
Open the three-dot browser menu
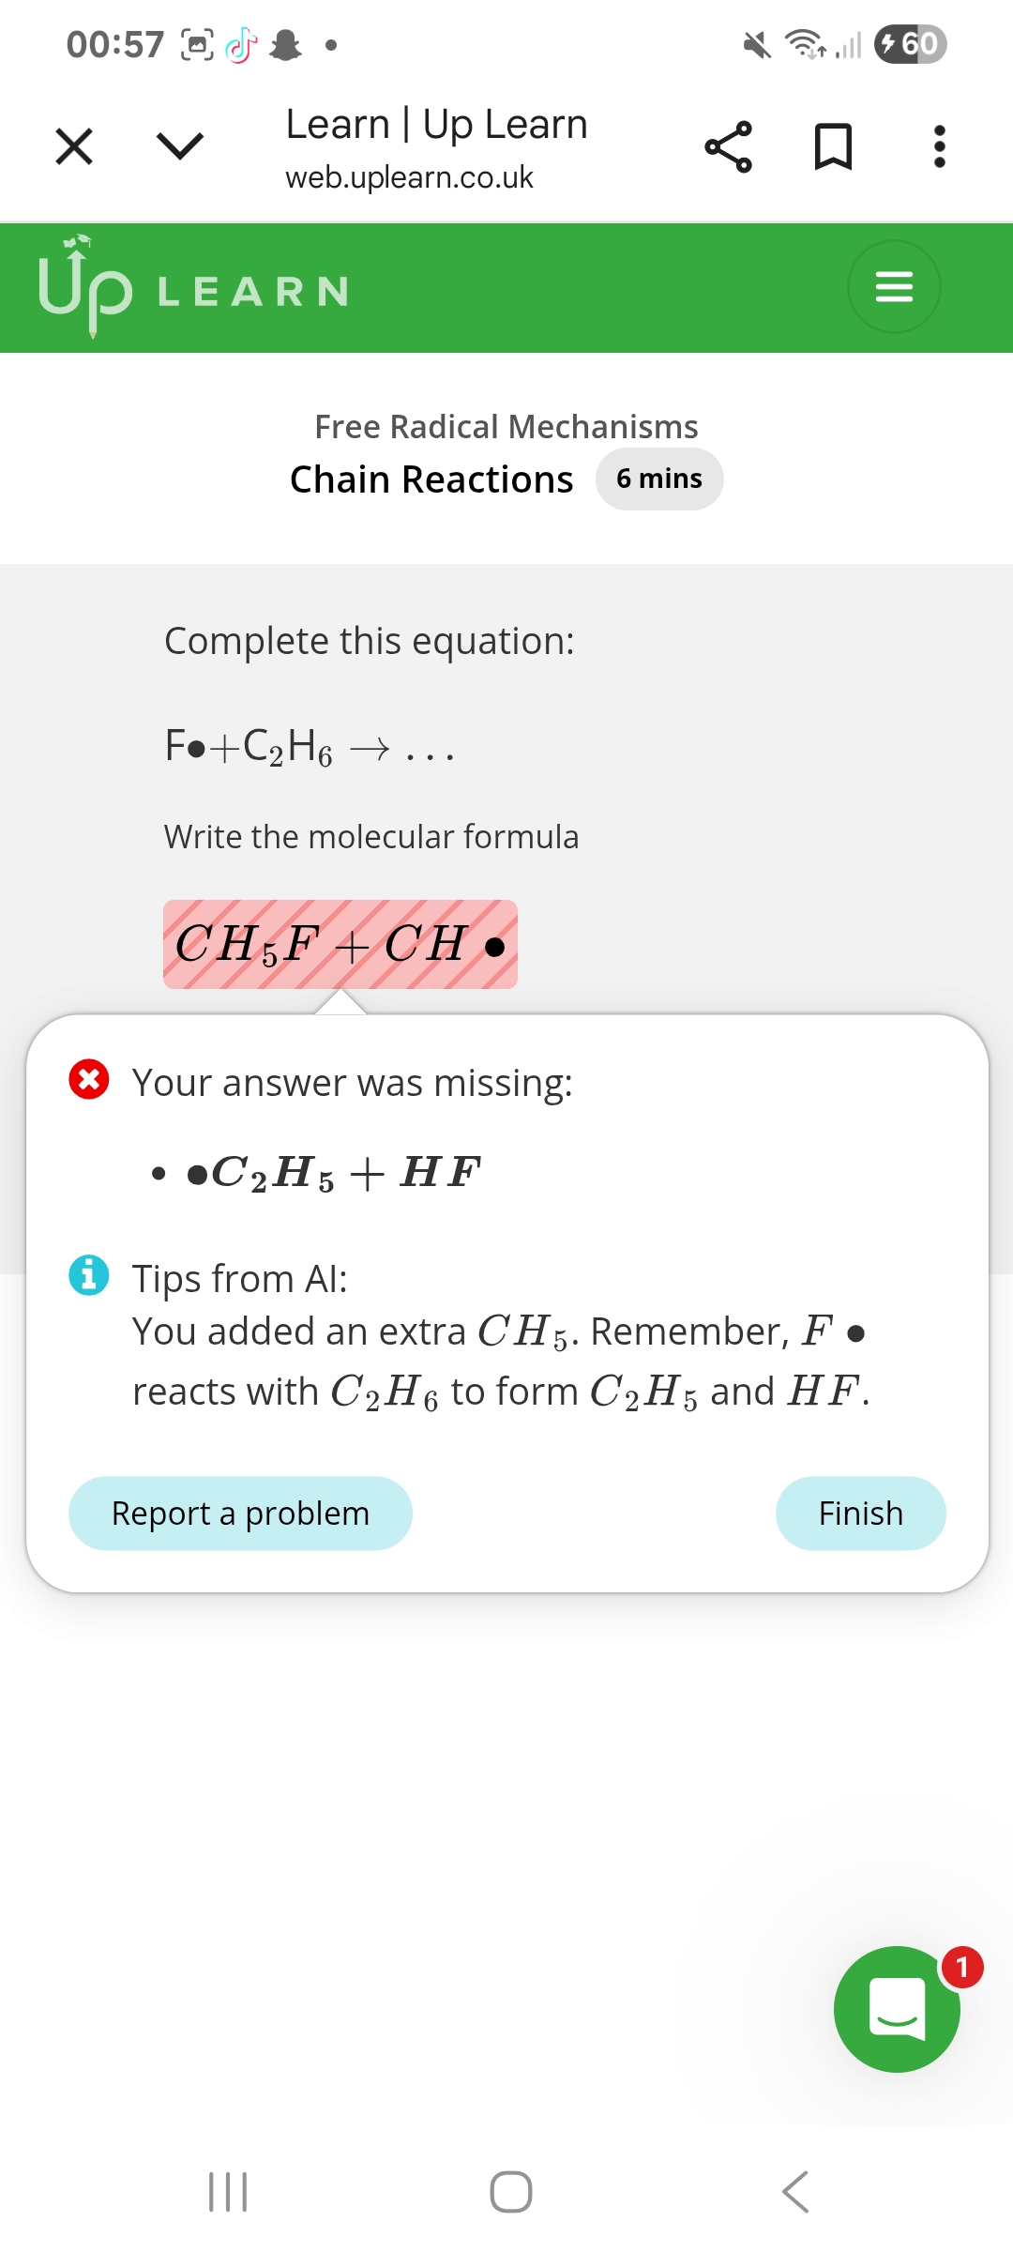(x=939, y=146)
